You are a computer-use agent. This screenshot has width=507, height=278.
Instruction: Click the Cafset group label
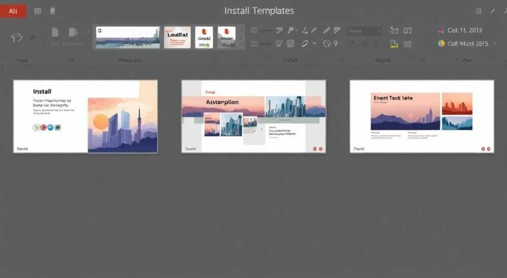coord(464,60)
